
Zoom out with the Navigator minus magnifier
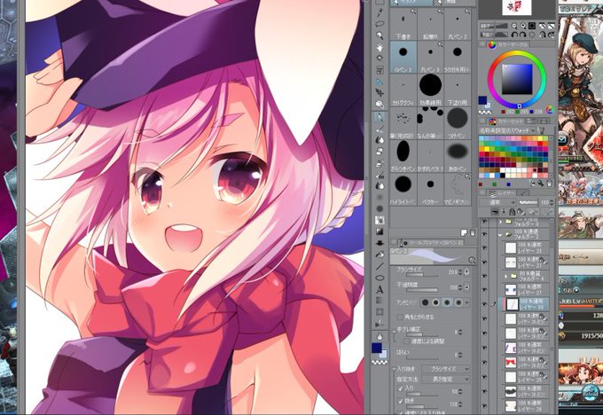pyautogui.click(x=515, y=26)
